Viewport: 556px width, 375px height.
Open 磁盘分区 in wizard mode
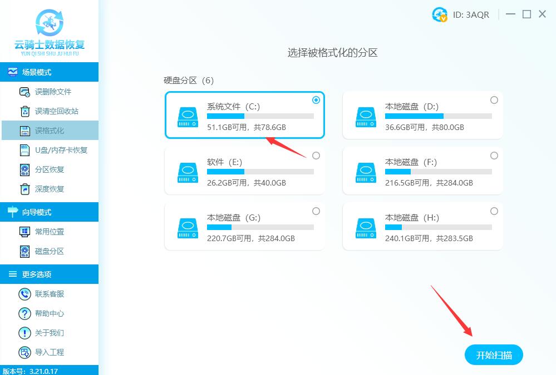tap(50, 252)
